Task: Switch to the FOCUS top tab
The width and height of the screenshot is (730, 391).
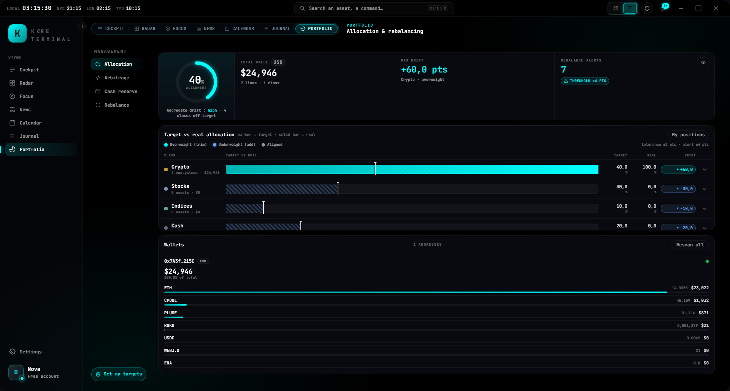Action: click(176, 28)
